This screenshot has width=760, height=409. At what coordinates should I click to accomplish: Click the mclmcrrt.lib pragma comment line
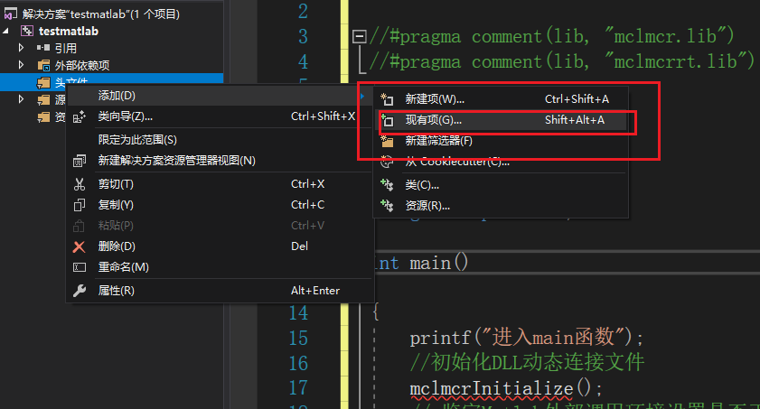(x=562, y=61)
